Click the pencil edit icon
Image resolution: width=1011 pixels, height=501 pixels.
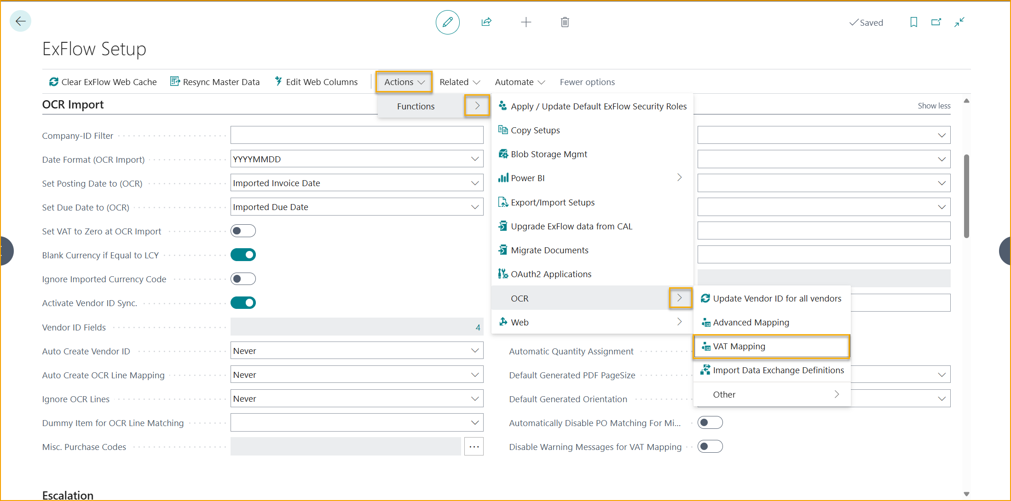(x=447, y=22)
